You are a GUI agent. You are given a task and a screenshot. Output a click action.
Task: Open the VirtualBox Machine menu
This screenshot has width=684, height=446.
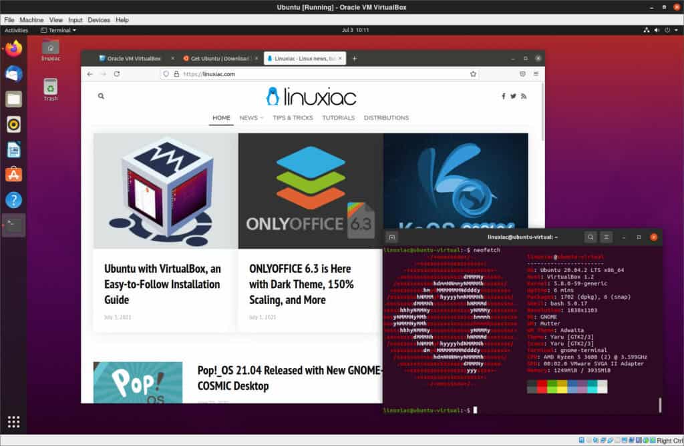(x=31, y=20)
